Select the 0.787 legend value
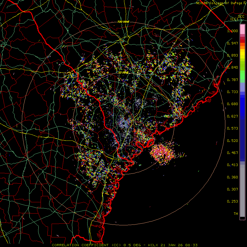The width and height of the screenshot is (247, 247). point(232,80)
